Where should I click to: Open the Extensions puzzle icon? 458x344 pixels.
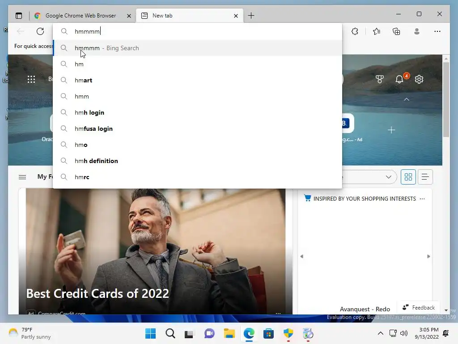pos(355,31)
